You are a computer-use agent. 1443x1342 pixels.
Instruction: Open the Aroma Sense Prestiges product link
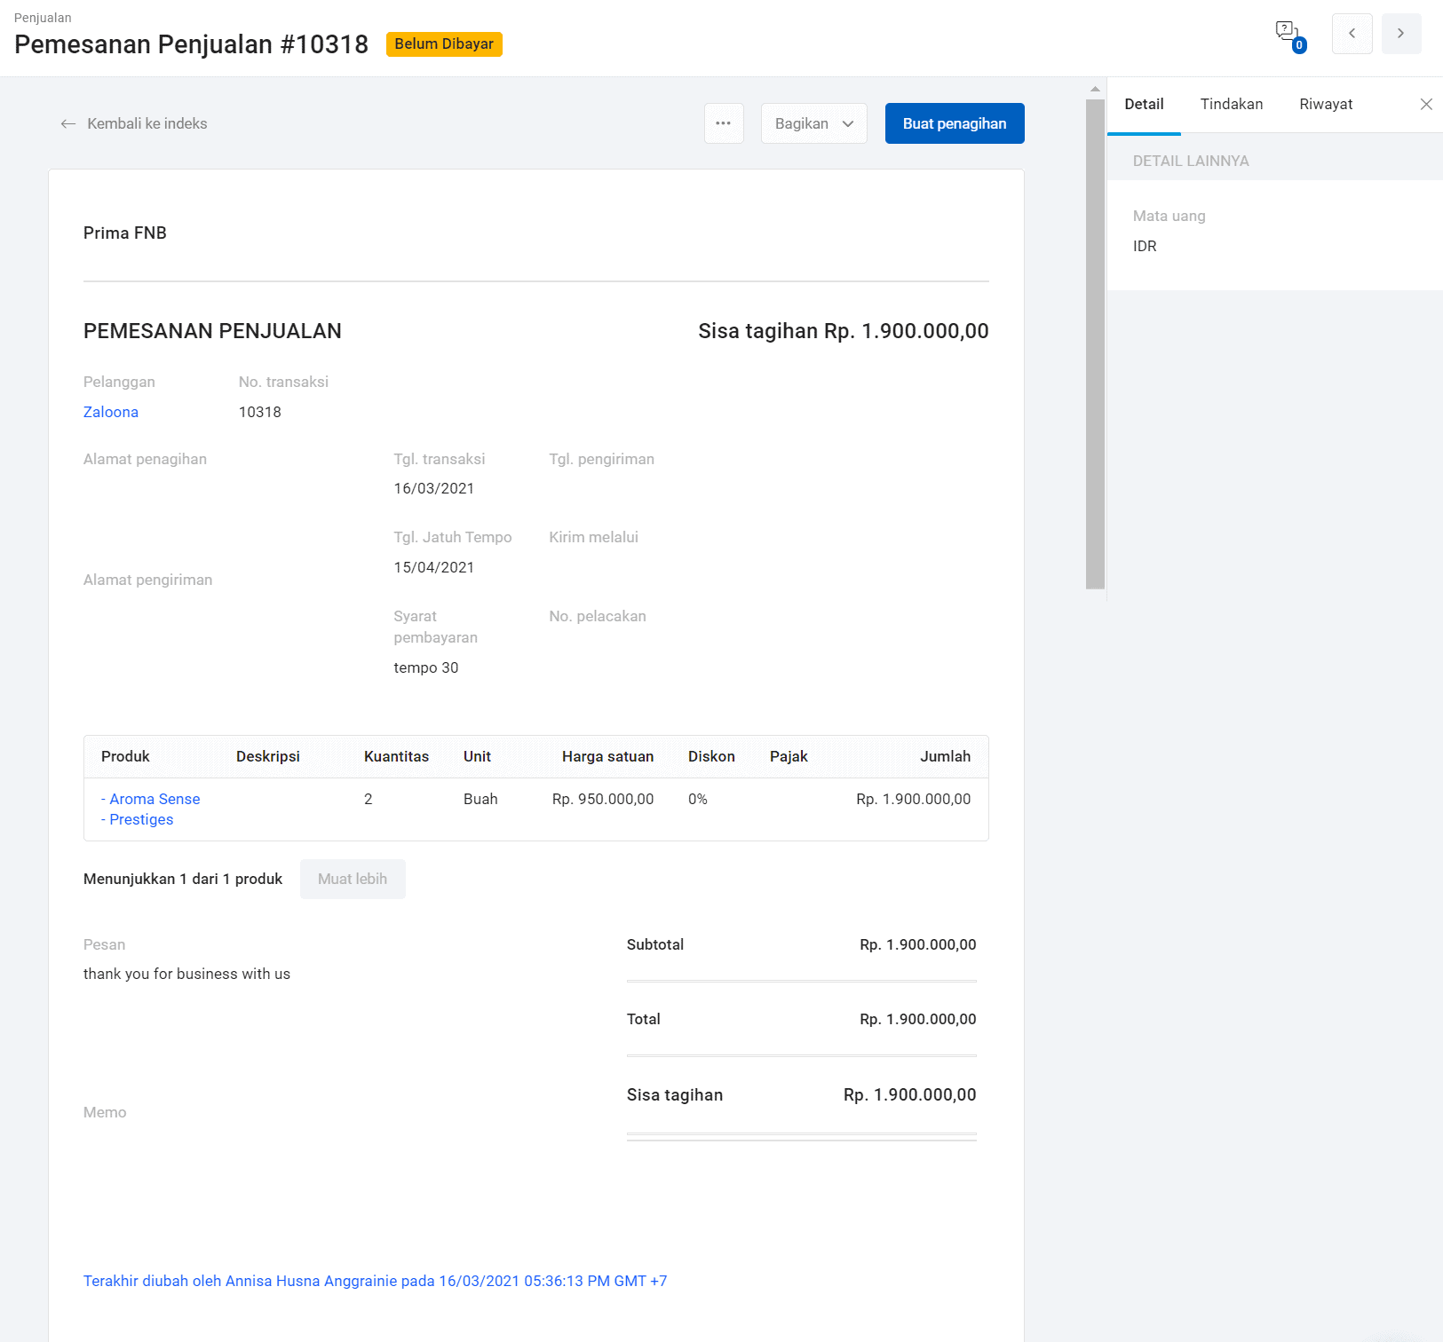click(x=151, y=809)
